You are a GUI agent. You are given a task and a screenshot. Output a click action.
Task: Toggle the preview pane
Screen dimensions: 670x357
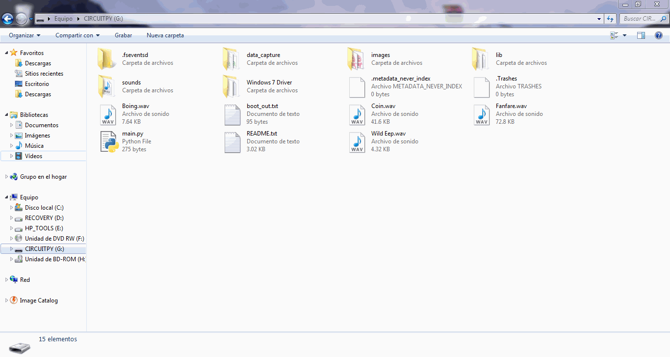tap(641, 35)
